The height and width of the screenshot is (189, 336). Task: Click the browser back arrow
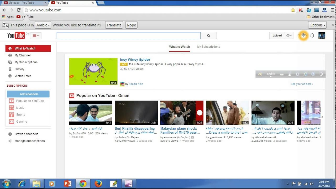4,10
